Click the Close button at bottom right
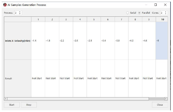173x112 pixels. [160, 105]
